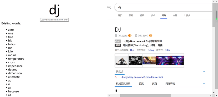Viewport: 218px width, 97px height.
Task: Click the horizontal scrollbar right arrow
Action: click(211, 95)
